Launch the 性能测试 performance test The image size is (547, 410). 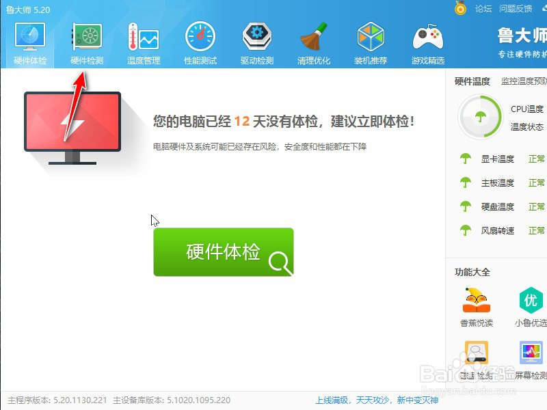point(200,42)
